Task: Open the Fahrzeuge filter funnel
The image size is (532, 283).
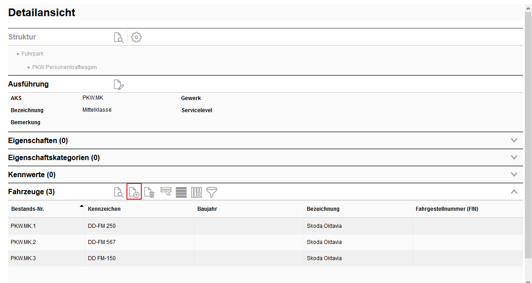Action: (212, 192)
